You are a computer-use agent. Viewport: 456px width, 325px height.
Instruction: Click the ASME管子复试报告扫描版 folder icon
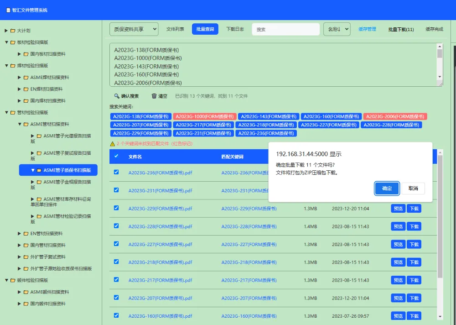tap(39, 153)
